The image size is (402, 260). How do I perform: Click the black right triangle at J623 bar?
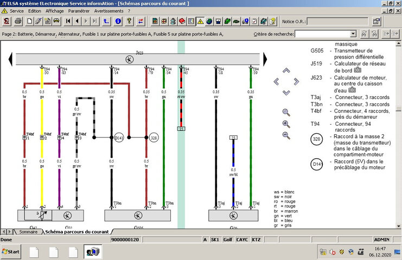point(265,59)
